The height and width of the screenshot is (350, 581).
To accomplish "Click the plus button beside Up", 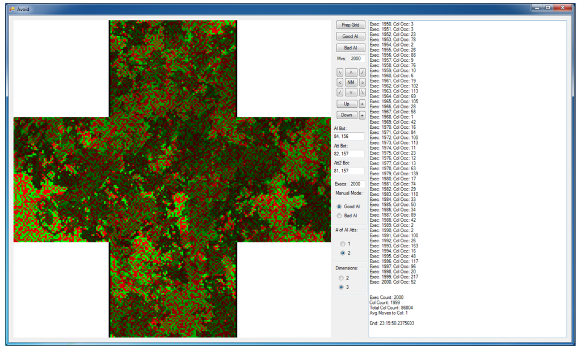I will pyautogui.click(x=362, y=104).
